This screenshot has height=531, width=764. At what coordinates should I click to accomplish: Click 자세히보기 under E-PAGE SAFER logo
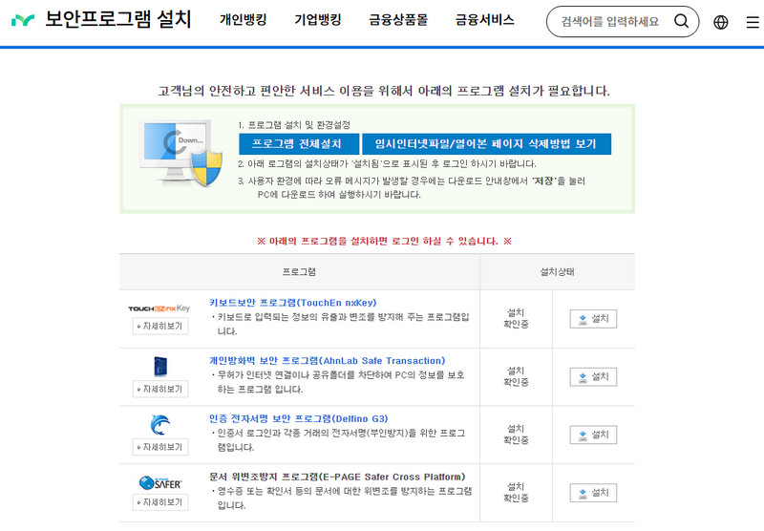coord(160,502)
